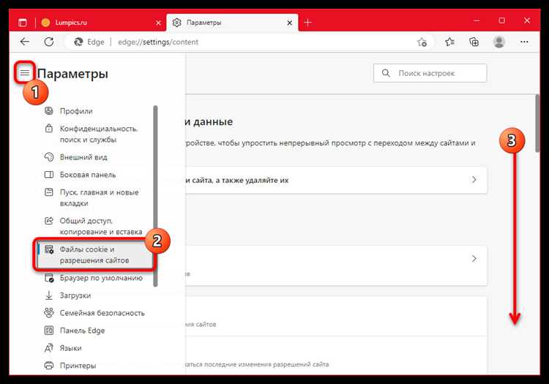This screenshot has height=384, width=549.
Task: Open Языки settings section
Action: click(70, 348)
